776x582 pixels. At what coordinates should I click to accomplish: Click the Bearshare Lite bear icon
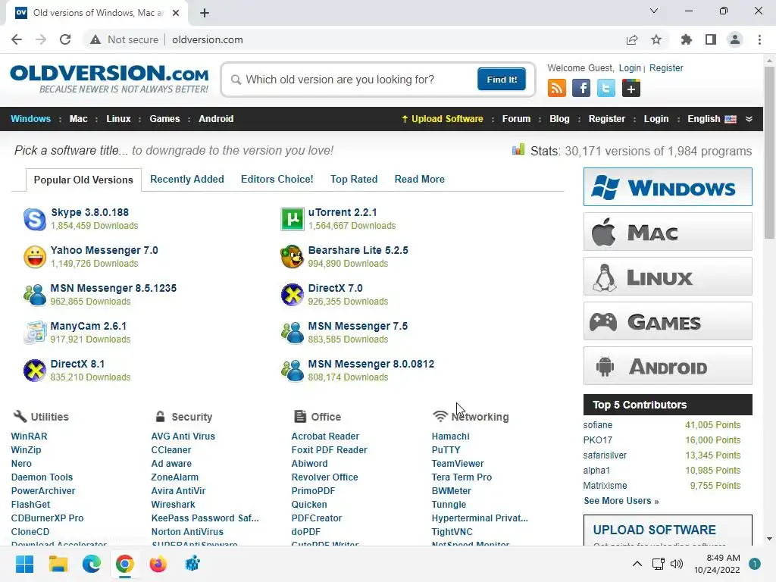pyautogui.click(x=292, y=257)
